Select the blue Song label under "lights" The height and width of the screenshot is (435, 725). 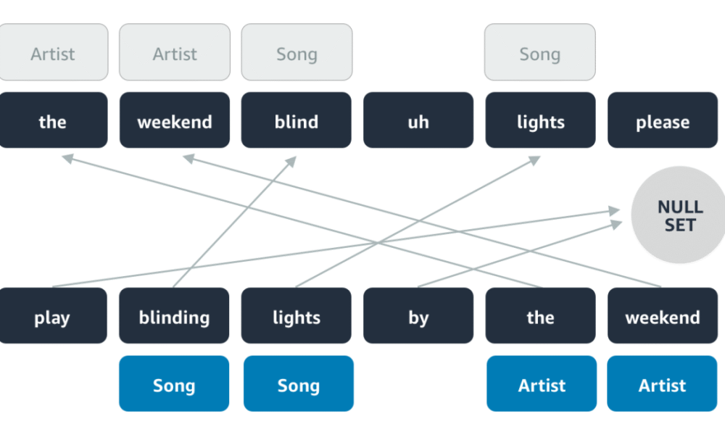[x=299, y=384]
